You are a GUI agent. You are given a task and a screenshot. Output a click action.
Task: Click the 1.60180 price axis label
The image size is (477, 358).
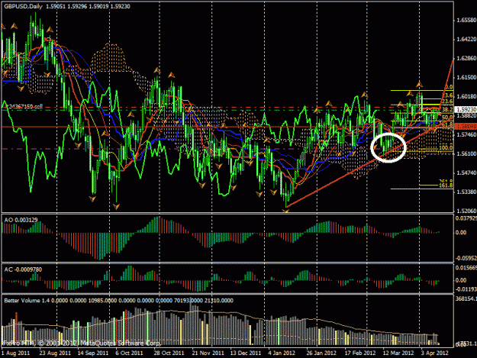[466, 96]
